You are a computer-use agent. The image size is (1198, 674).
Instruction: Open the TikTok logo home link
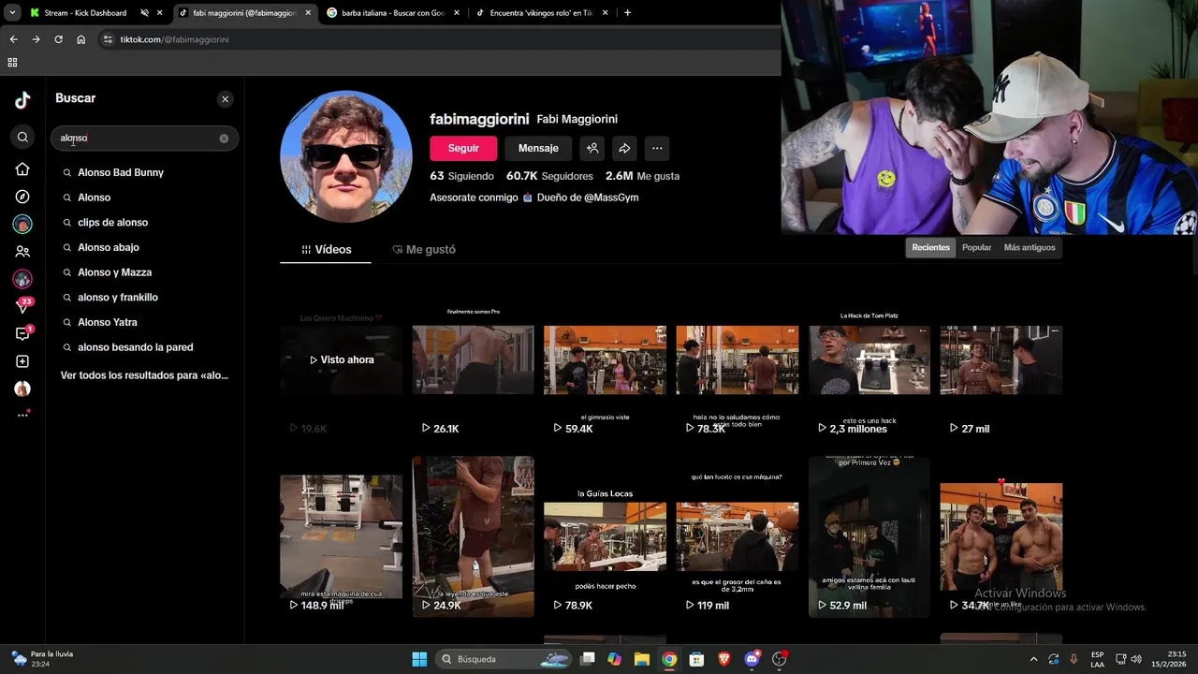point(22,100)
